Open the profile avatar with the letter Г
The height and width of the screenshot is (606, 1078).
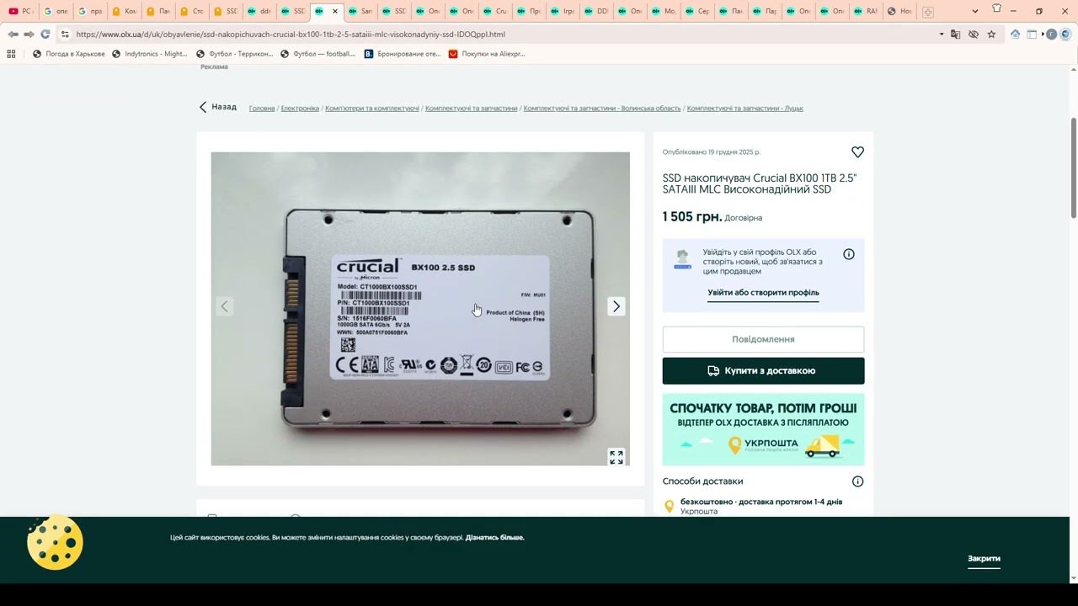pos(1052,35)
